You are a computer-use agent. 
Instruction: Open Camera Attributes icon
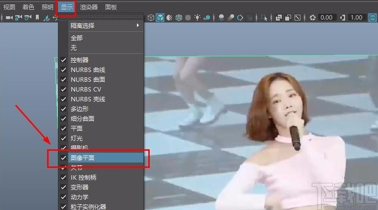[27, 18]
